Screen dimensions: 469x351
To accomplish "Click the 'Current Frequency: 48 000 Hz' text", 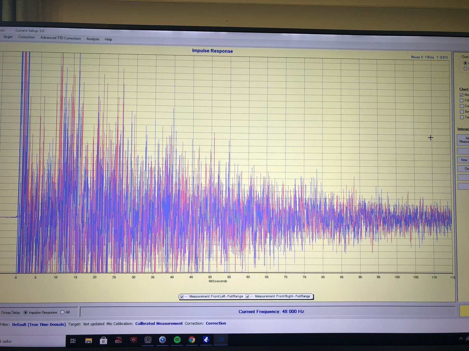I will click(x=271, y=311).
